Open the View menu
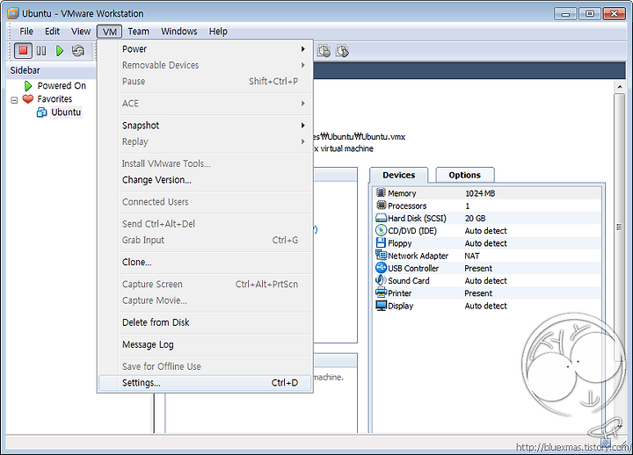Viewport: 633px width, 455px height. [x=81, y=31]
